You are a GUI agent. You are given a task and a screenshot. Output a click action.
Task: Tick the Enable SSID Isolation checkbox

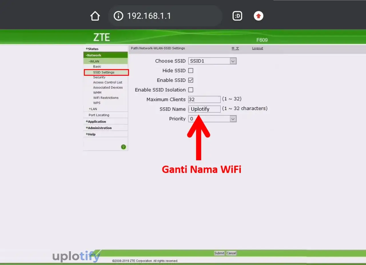pos(191,90)
